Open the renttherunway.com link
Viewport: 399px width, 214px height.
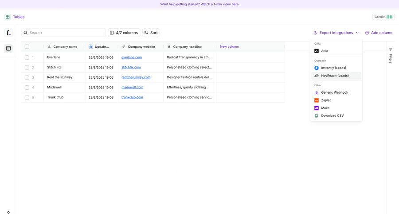click(x=136, y=77)
